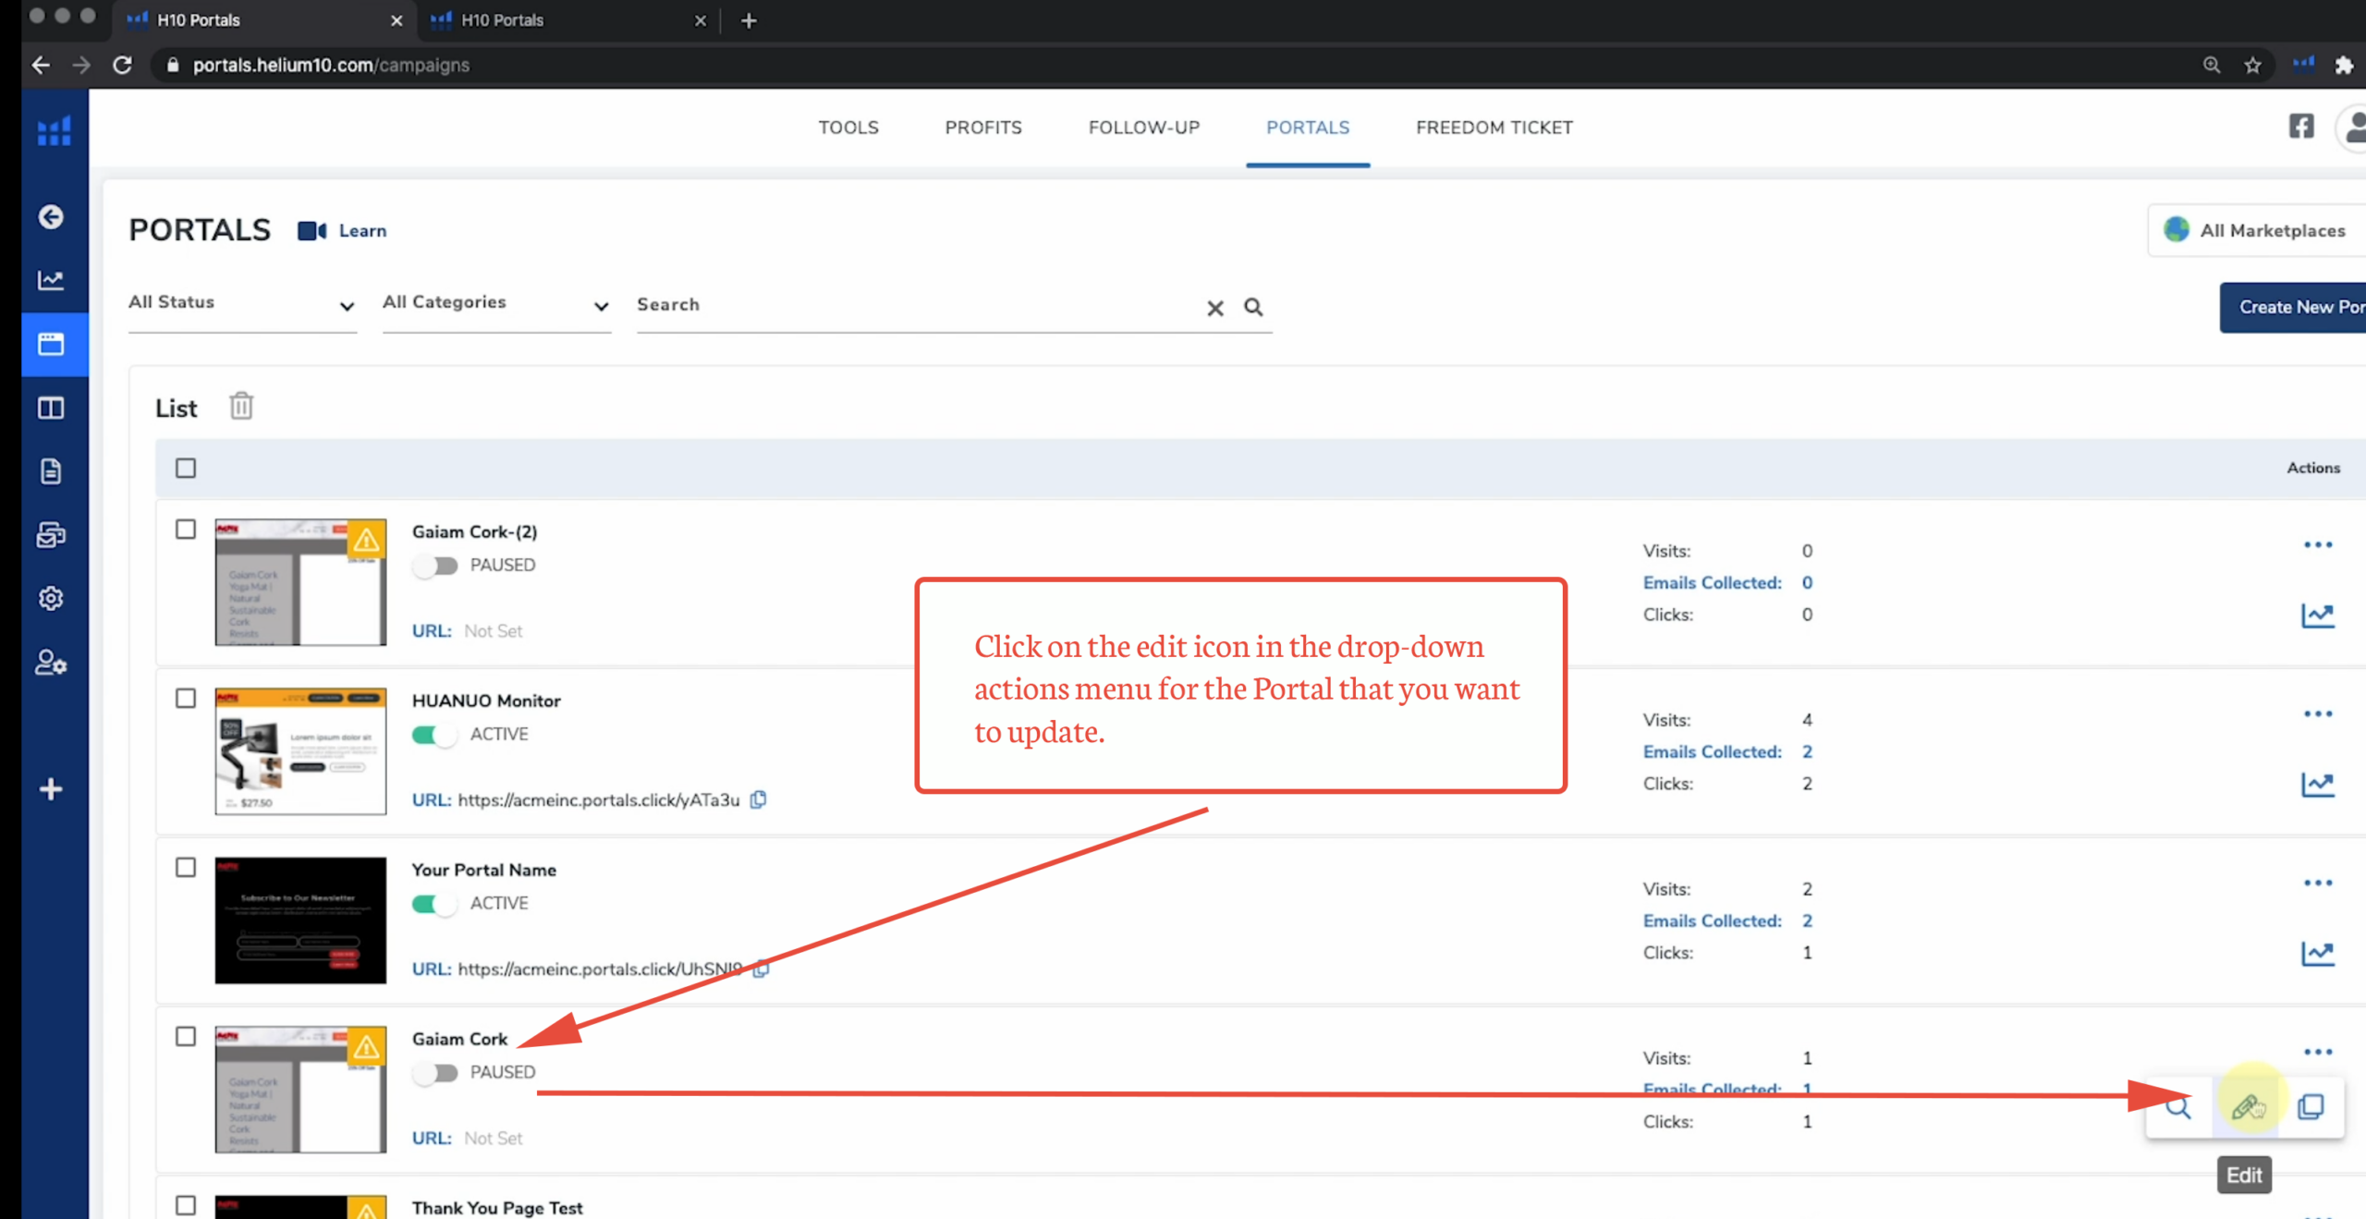This screenshot has height=1219, width=2366.
Task: Open the All Categories dropdown
Action: pos(496,303)
